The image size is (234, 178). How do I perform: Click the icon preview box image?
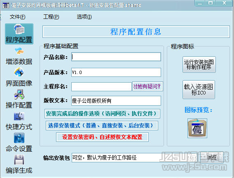coord(197,128)
